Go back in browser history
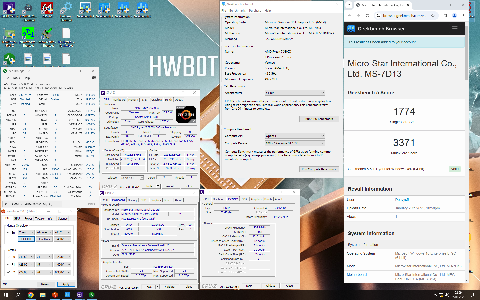Viewport: 480px width, 300px height. click(349, 16)
